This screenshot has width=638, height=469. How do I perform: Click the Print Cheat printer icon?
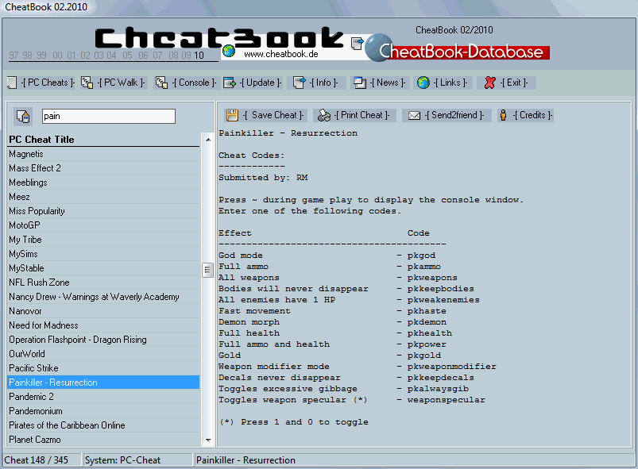pos(324,115)
